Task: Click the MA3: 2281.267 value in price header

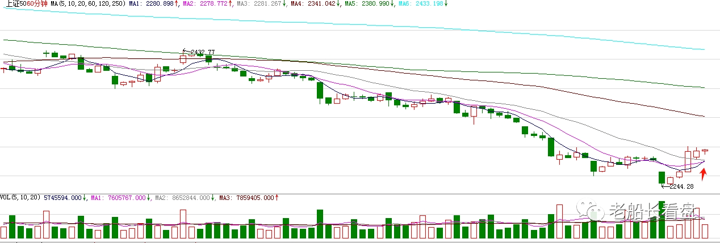Action: pos(259,3)
